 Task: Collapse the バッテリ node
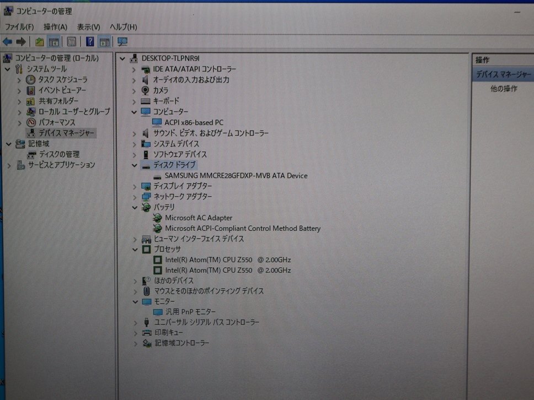tap(135, 208)
